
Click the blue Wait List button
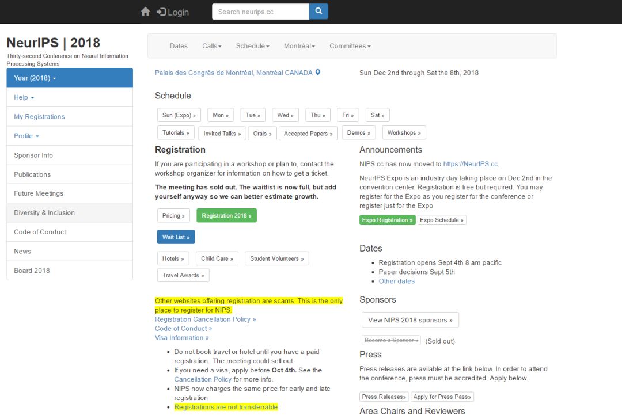coord(176,237)
